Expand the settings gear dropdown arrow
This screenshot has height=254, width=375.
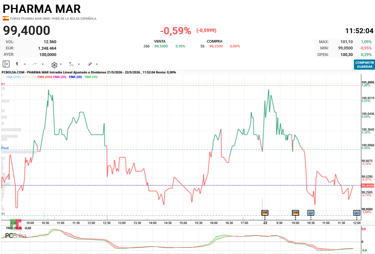click(x=61, y=64)
